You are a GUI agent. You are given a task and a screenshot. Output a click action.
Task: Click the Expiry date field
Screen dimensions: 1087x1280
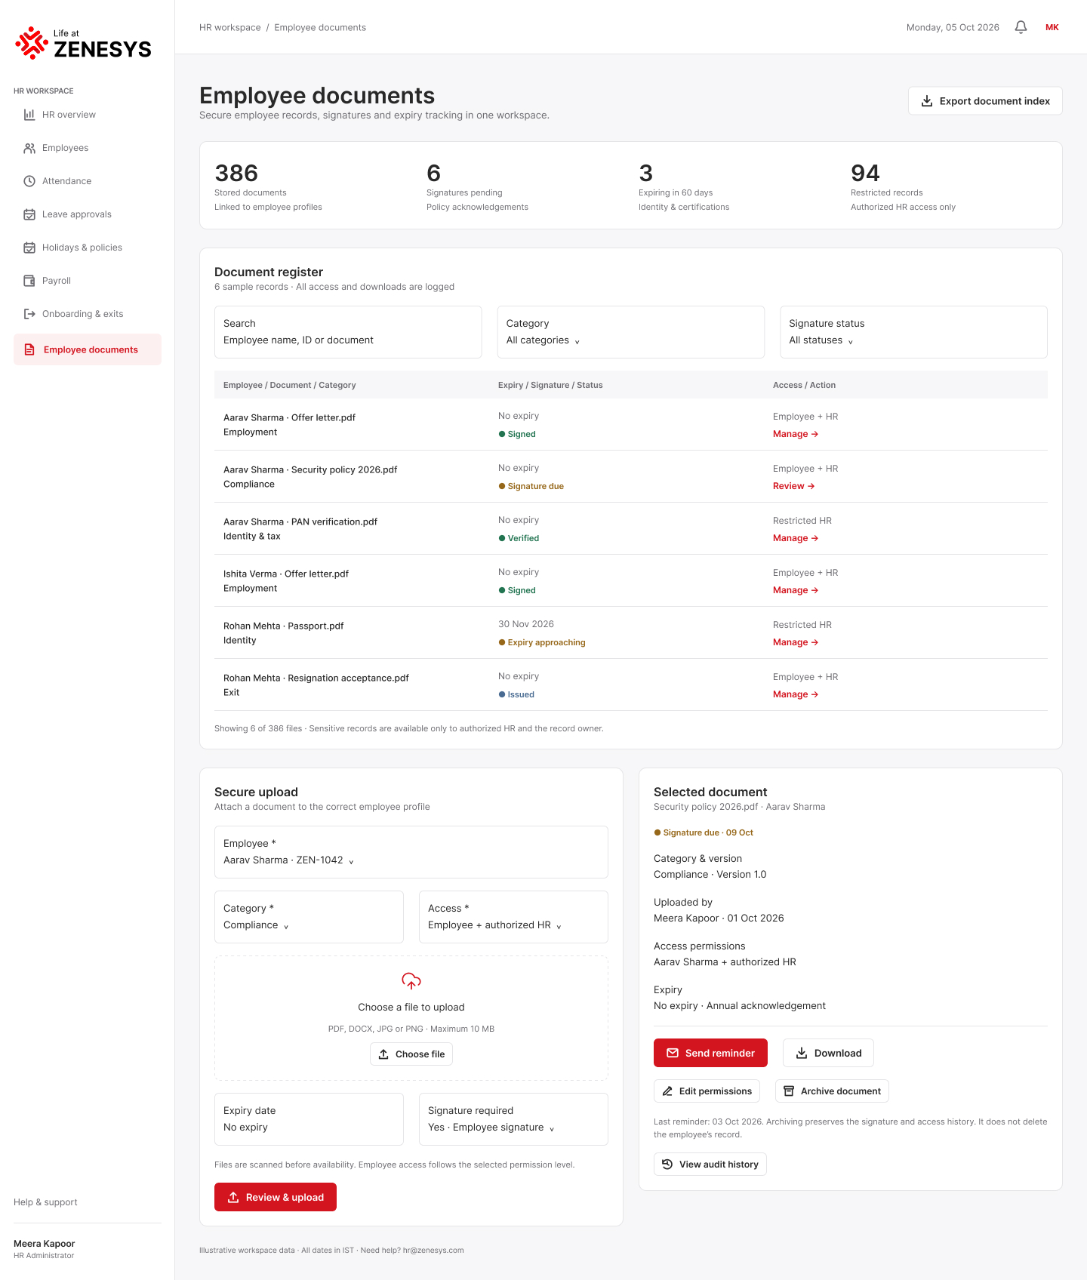(309, 1119)
